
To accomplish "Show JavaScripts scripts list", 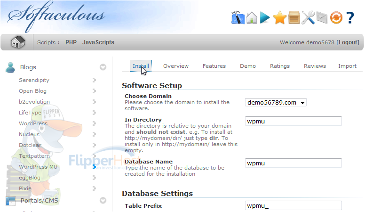I will (98, 42).
